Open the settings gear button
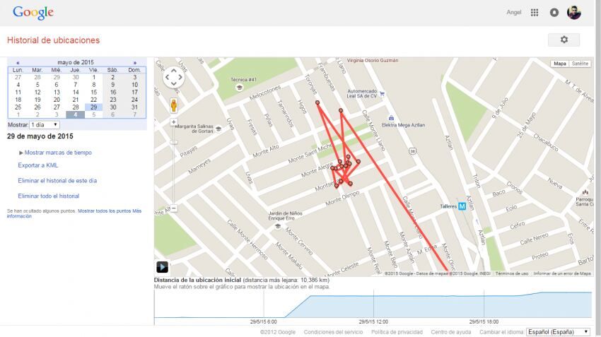 click(x=564, y=40)
